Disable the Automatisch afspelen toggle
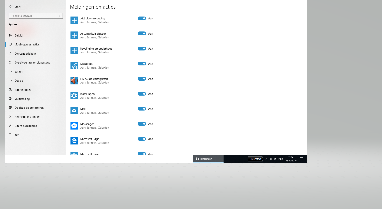The width and height of the screenshot is (382, 209). (142, 33)
